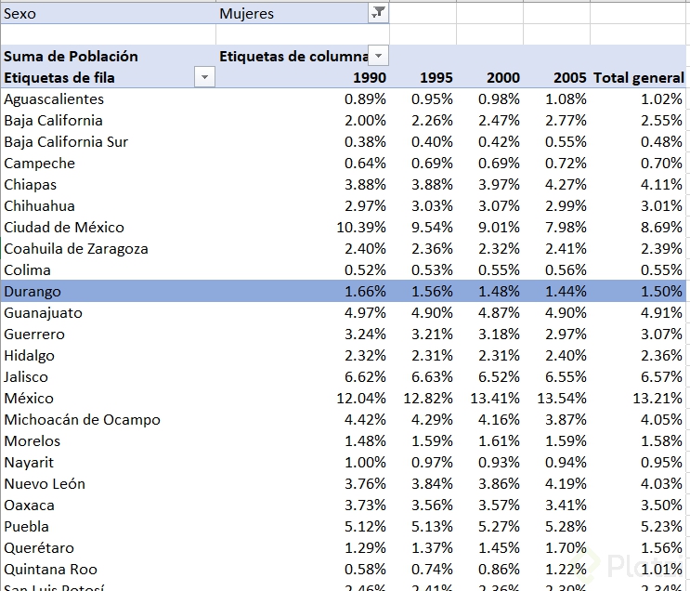Select the Campeche row label

(40, 164)
